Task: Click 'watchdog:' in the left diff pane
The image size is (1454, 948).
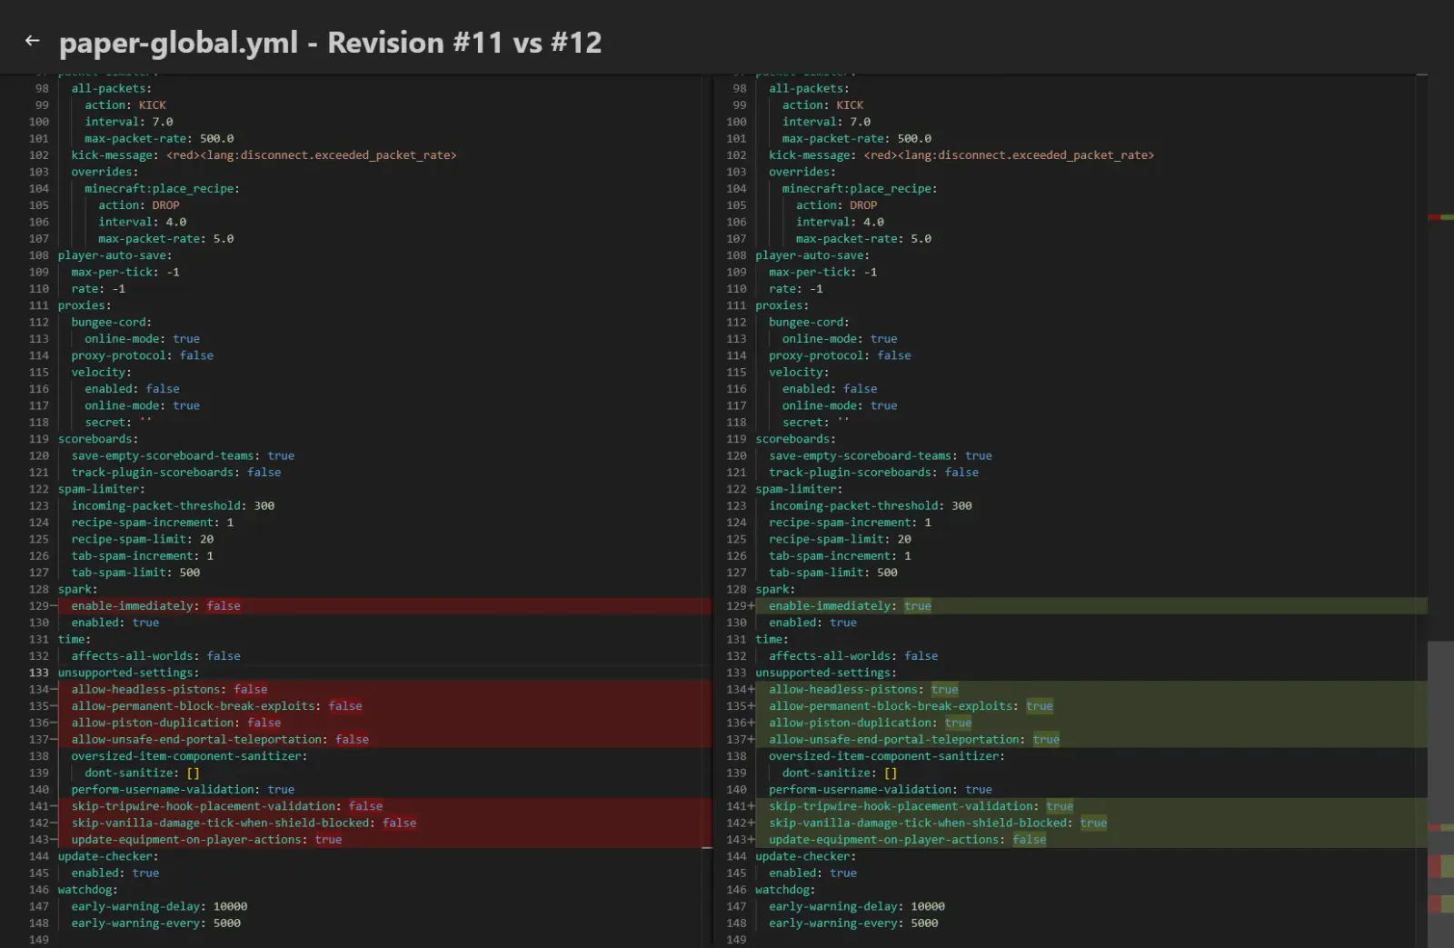Action: 88,890
